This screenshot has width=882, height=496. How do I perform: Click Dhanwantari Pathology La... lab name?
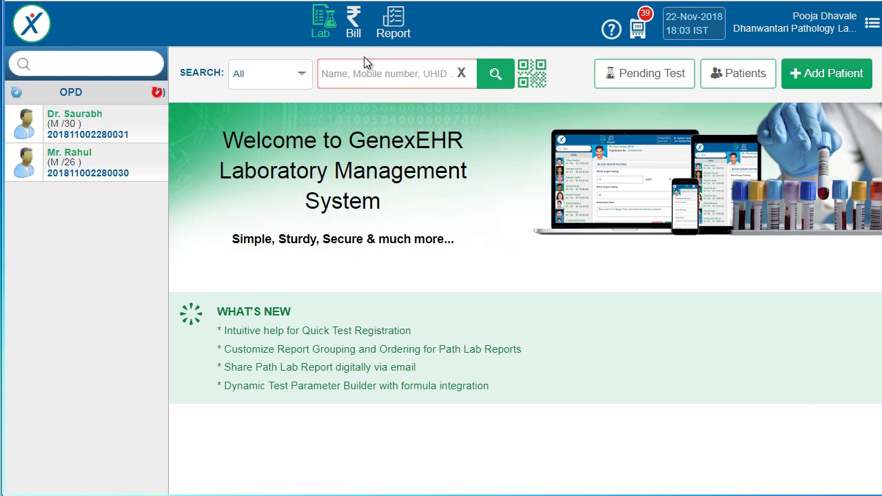click(x=794, y=28)
